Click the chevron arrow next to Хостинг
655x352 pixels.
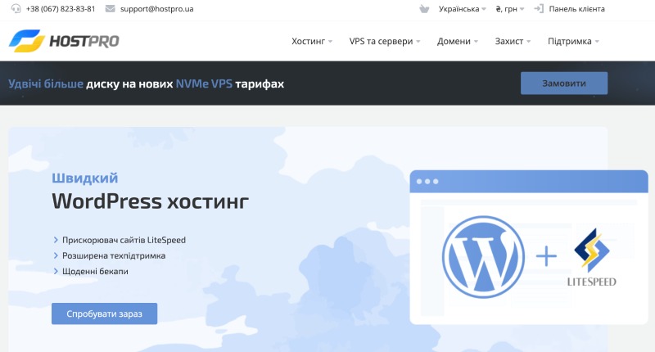coord(330,42)
